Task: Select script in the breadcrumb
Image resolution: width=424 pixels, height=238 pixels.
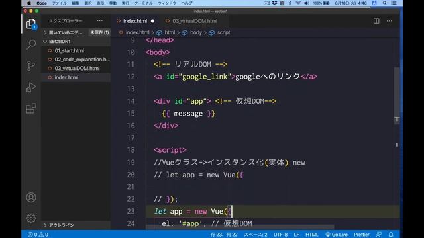Action: pyautogui.click(x=223, y=32)
